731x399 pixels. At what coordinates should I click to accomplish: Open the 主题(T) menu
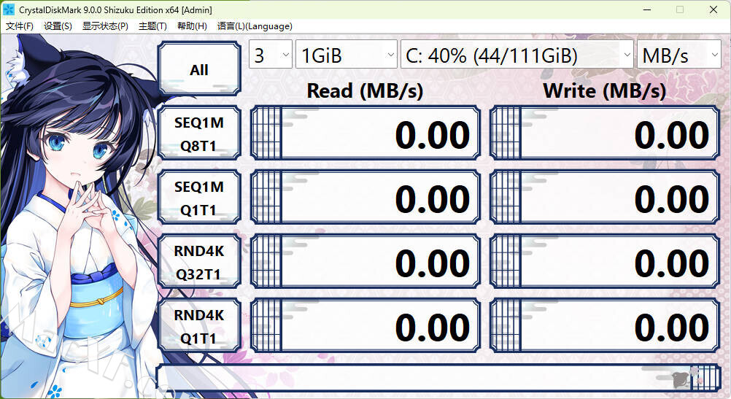coord(152,26)
